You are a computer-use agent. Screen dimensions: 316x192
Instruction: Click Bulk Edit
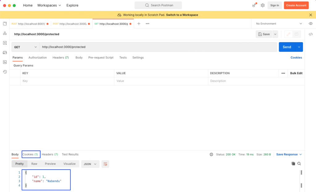[296, 73]
